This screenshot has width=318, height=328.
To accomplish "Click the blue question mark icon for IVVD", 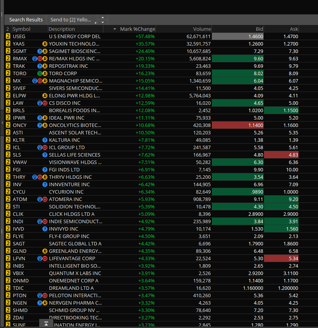I will (x=45, y=229).
